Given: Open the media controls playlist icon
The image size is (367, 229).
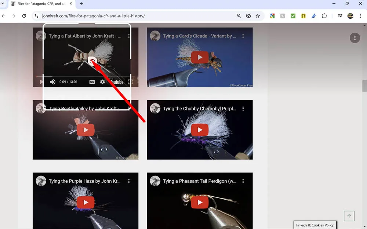Looking at the screenshot, I should click(340, 16).
